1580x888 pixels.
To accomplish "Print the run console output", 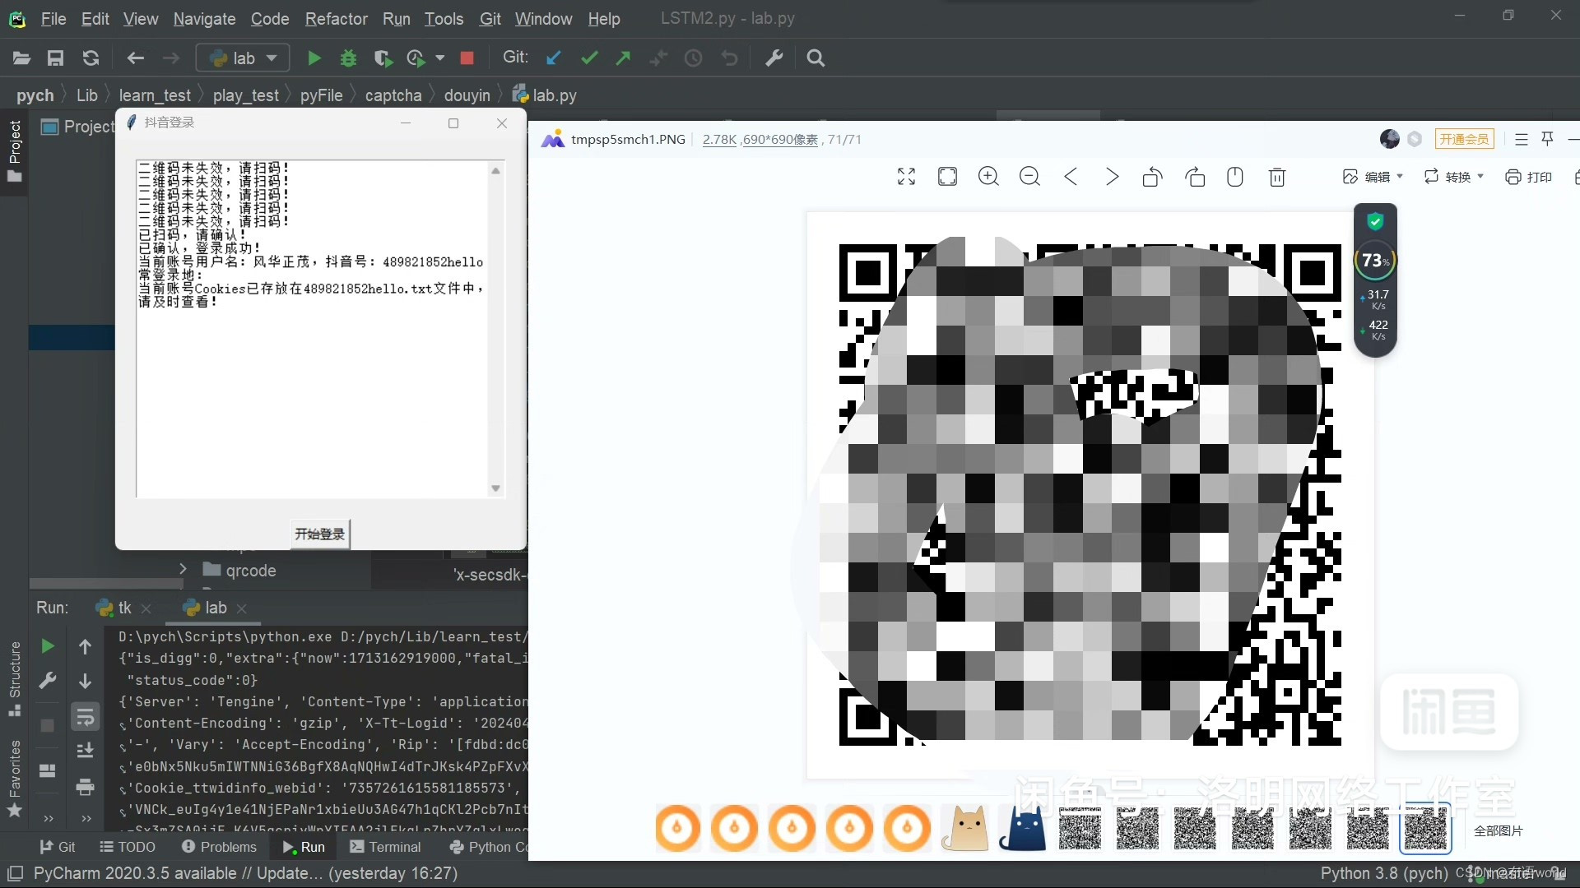I will pos(85,788).
